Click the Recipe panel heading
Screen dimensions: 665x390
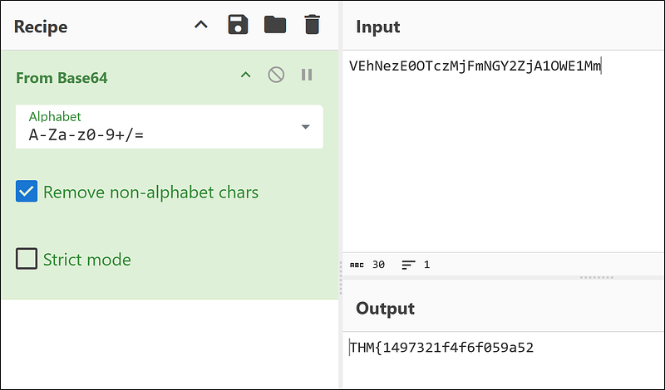coord(41,27)
